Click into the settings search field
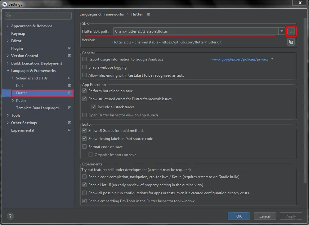 [x=38, y=16]
